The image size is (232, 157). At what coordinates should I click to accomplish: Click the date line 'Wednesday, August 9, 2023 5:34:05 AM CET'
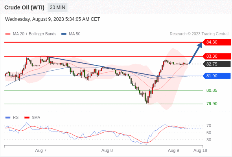pos(53,19)
